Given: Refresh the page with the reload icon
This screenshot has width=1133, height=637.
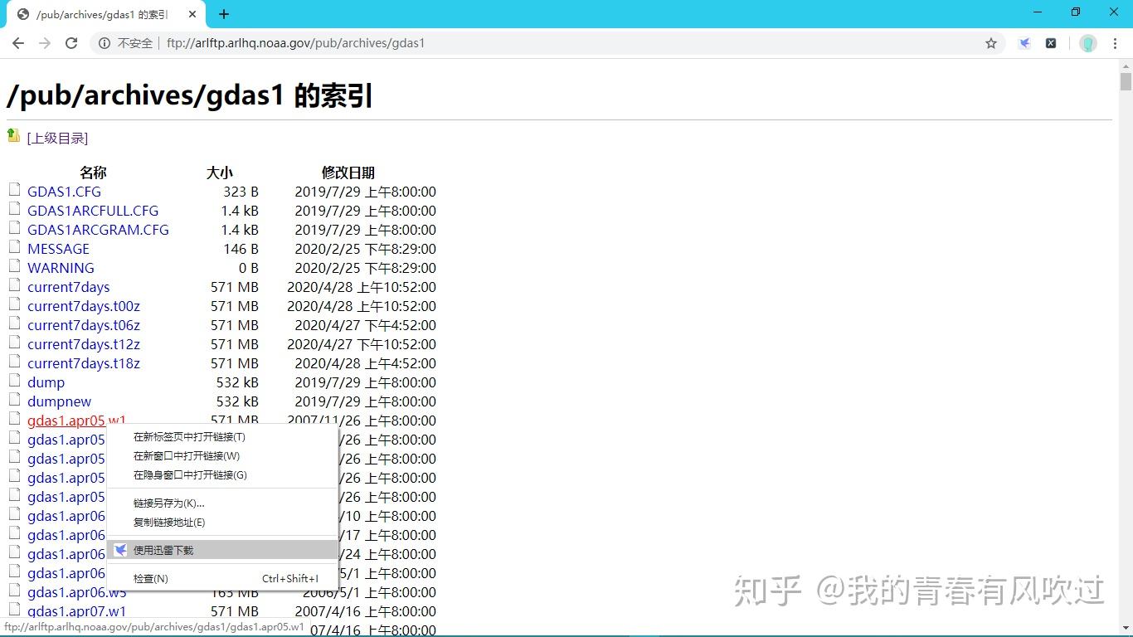Looking at the screenshot, I should tap(71, 43).
